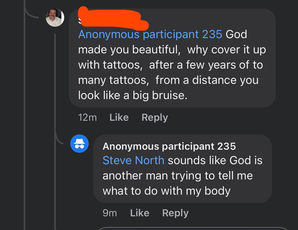This screenshot has height=230, width=298.
Task: Reply to the big bruise tattoo comment
Action: tap(155, 117)
